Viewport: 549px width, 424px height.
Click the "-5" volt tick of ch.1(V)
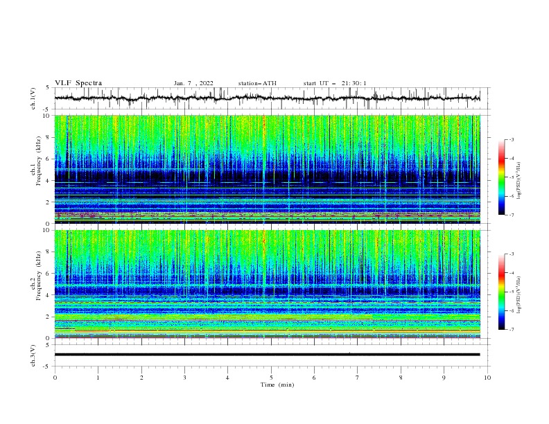pos(47,109)
